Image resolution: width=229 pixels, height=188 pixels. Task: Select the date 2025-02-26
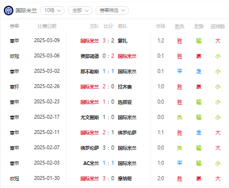pyautogui.click(x=47, y=86)
